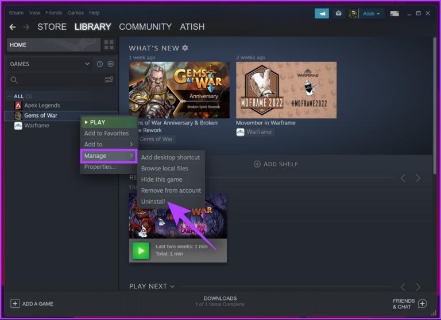
Task: Choose Browse local files
Action: [x=171, y=169]
